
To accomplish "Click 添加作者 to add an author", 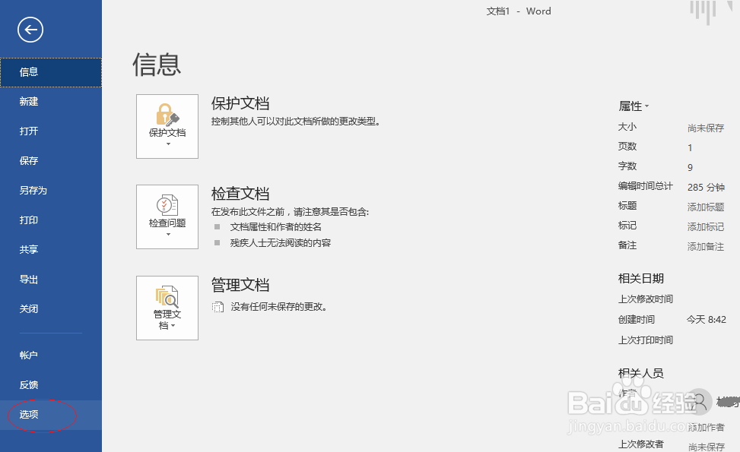I will (705, 427).
